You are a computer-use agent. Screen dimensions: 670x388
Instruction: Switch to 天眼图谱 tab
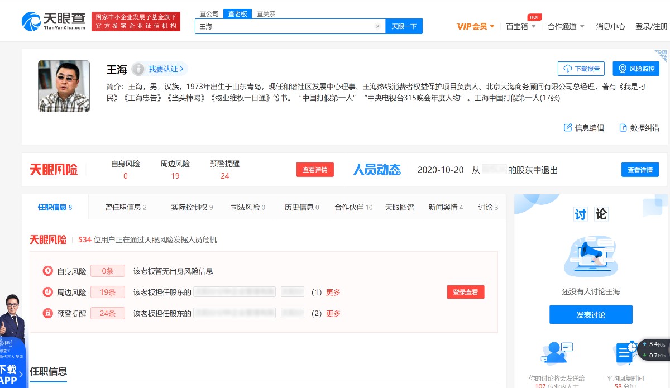(x=400, y=207)
